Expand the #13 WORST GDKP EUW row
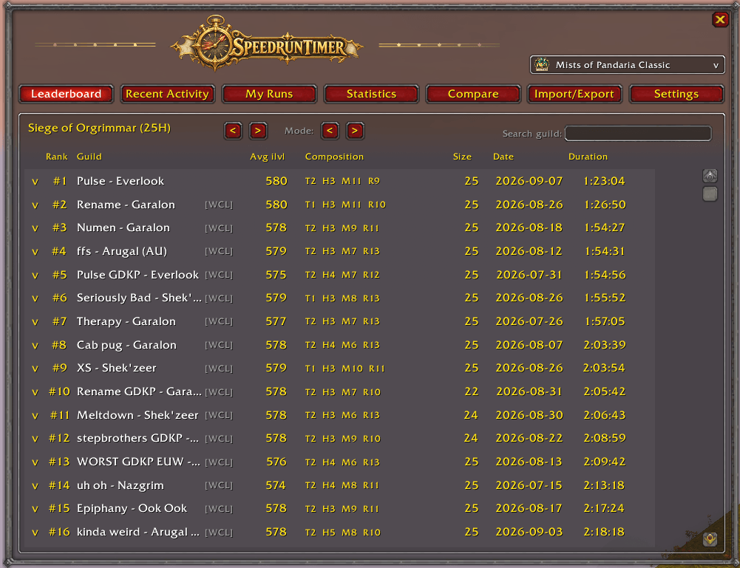The width and height of the screenshot is (740, 568). 35,462
